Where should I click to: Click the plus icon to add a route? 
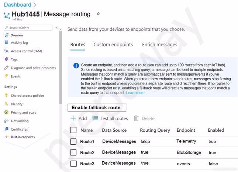coord(73,118)
